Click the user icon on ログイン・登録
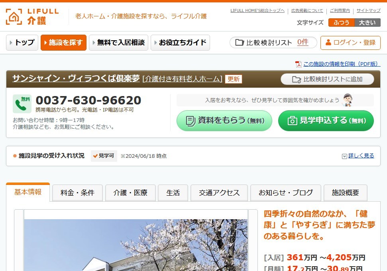The width and height of the screenshot is (387, 271). pyautogui.click(x=328, y=43)
